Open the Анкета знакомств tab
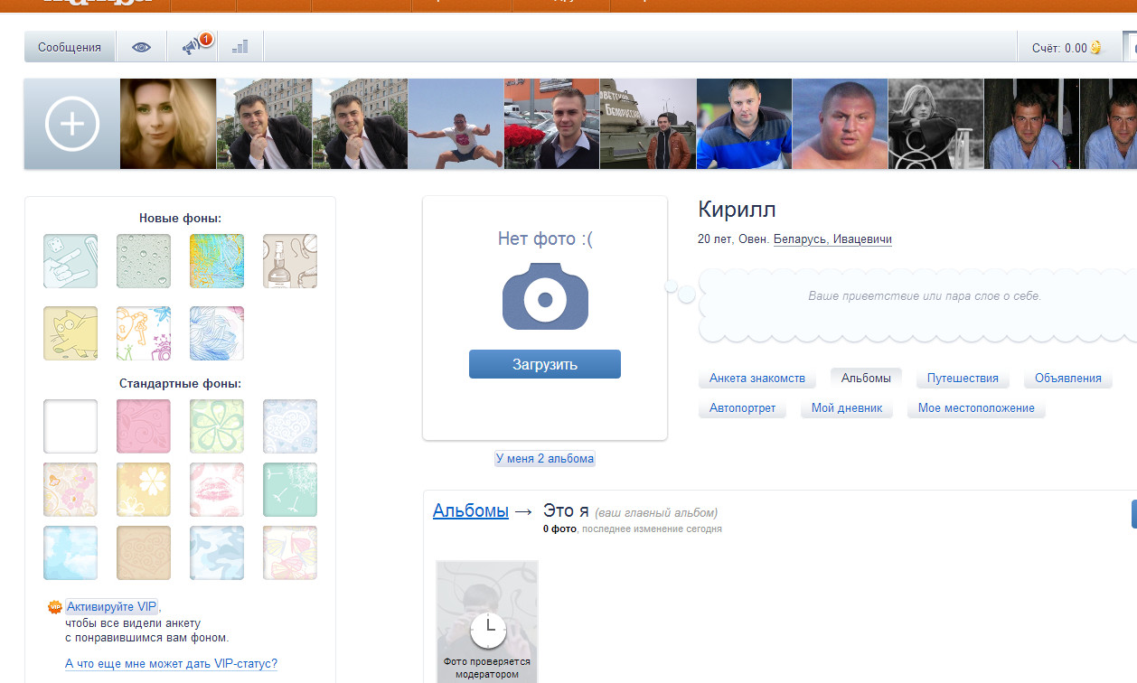The image size is (1137, 683). pyautogui.click(x=757, y=379)
